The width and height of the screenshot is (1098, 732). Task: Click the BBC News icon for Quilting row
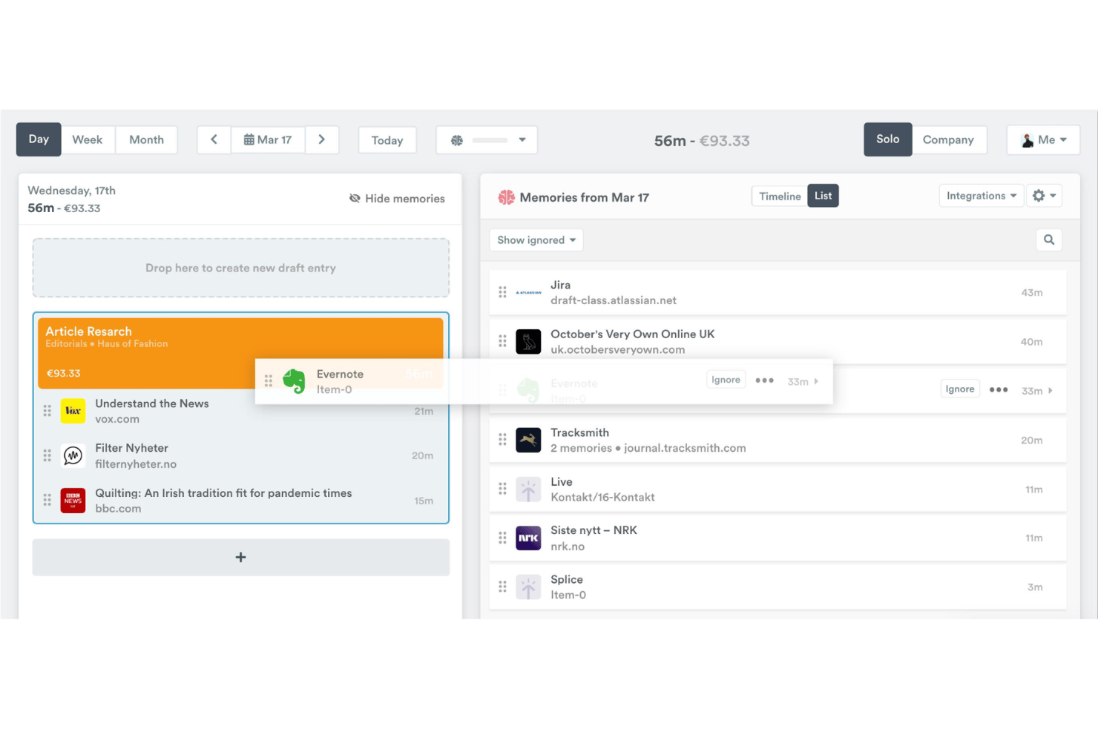73,501
